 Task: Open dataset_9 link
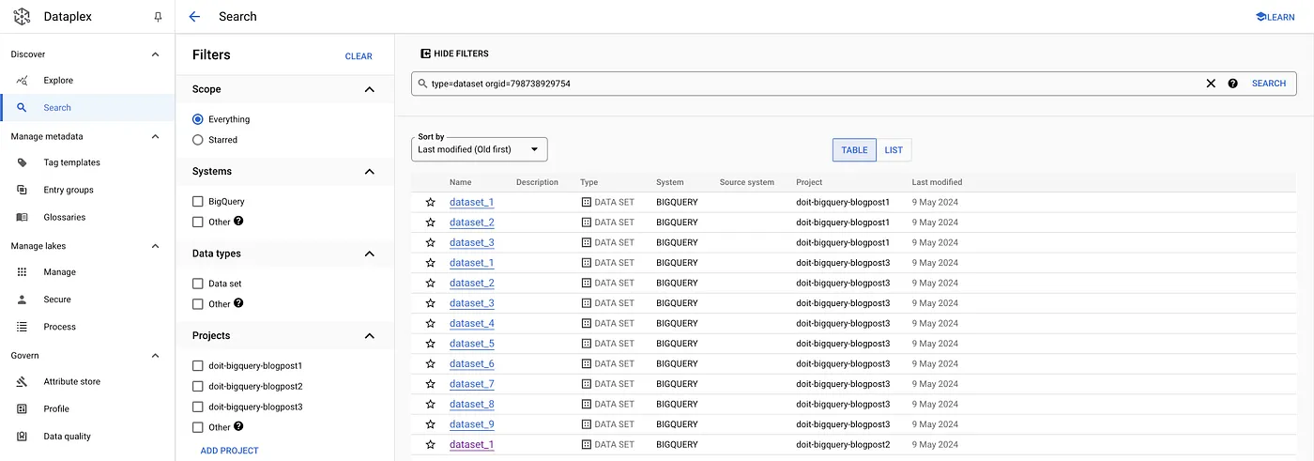[x=471, y=424]
